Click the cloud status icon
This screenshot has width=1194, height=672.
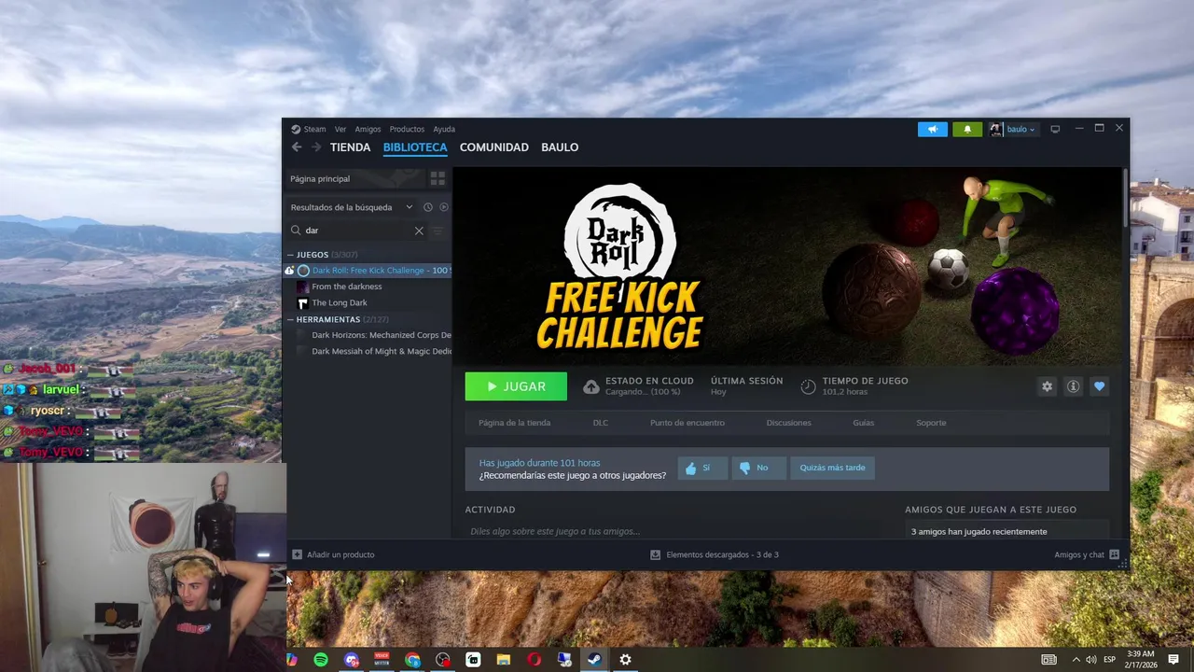click(x=591, y=386)
